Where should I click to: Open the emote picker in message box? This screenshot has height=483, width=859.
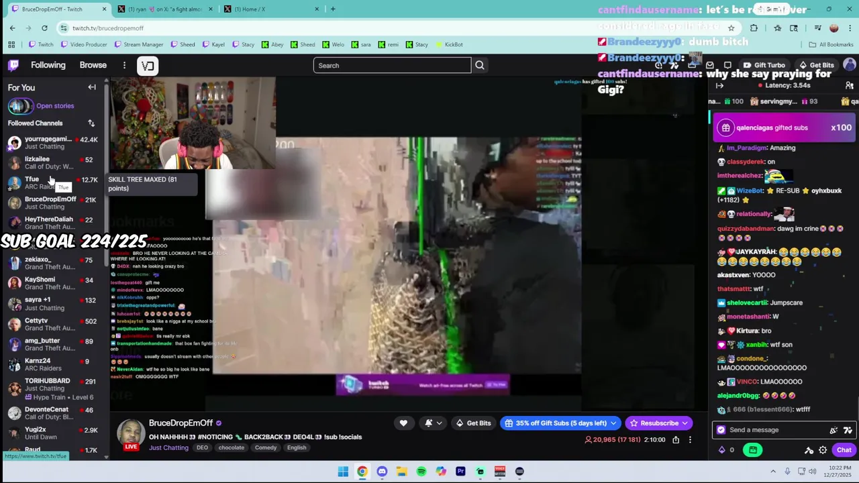coord(848,430)
